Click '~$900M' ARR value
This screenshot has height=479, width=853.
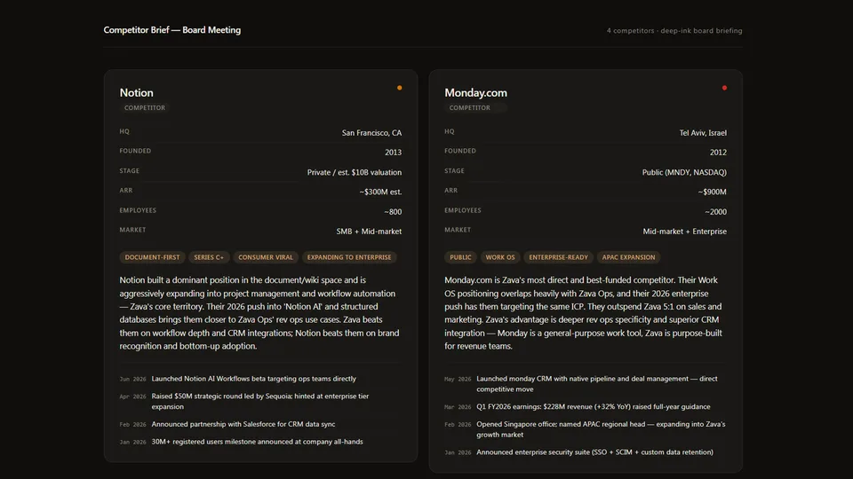coord(712,192)
